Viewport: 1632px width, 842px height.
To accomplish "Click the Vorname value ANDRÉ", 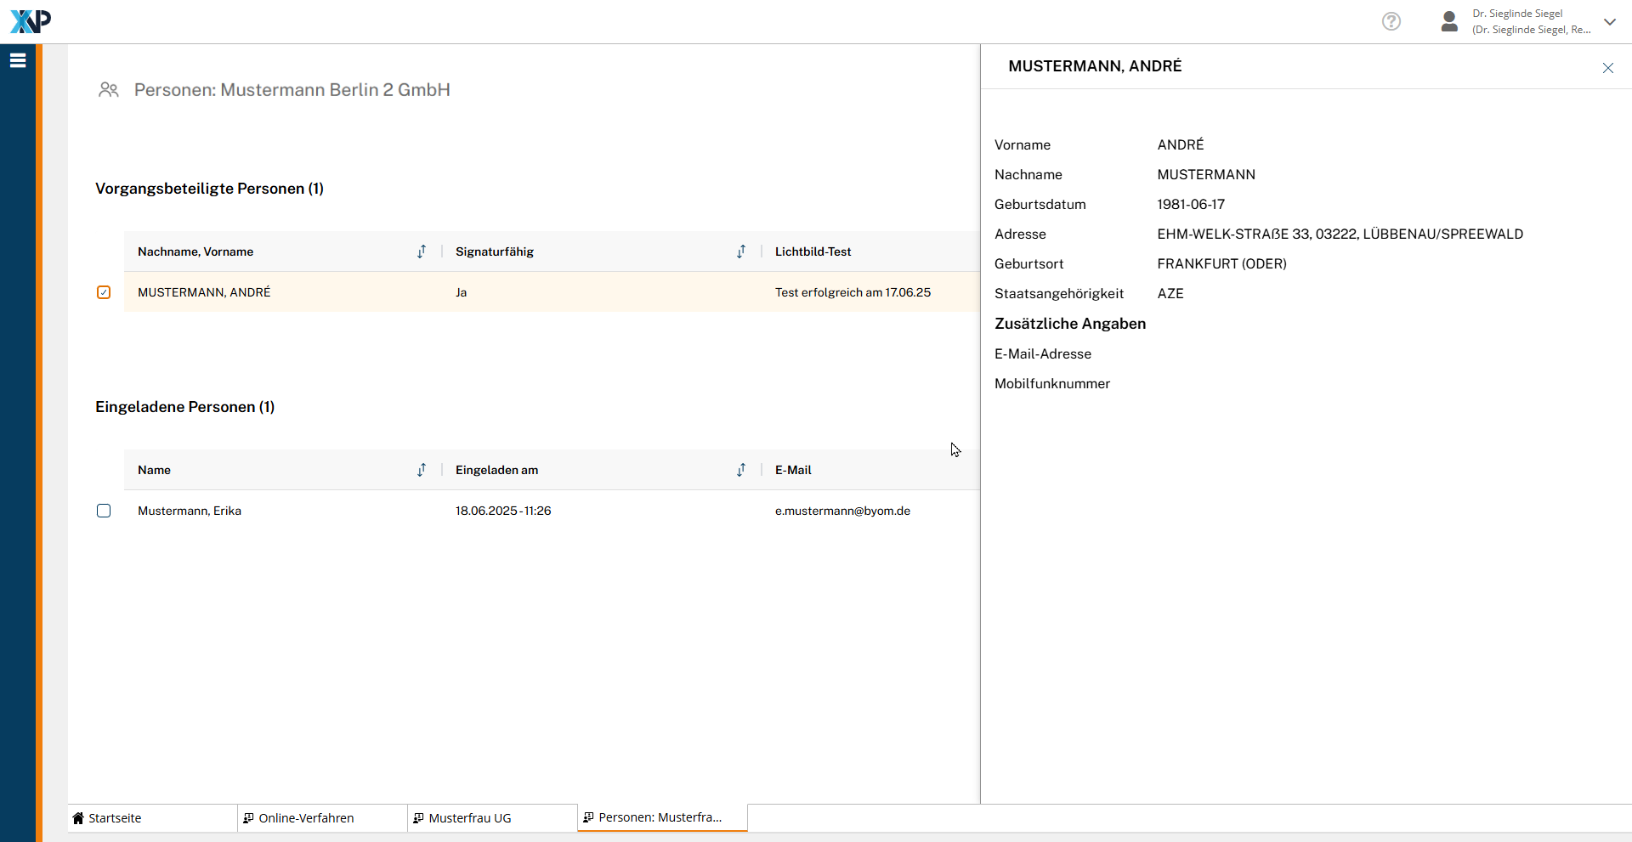I will 1181,144.
